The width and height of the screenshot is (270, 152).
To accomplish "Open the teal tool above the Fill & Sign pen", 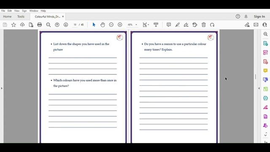I will pyautogui.click(x=265, y=98).
